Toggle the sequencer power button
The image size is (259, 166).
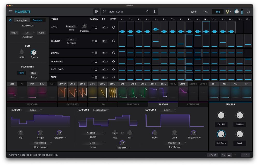pyautogui.click(x=11, y=20)
